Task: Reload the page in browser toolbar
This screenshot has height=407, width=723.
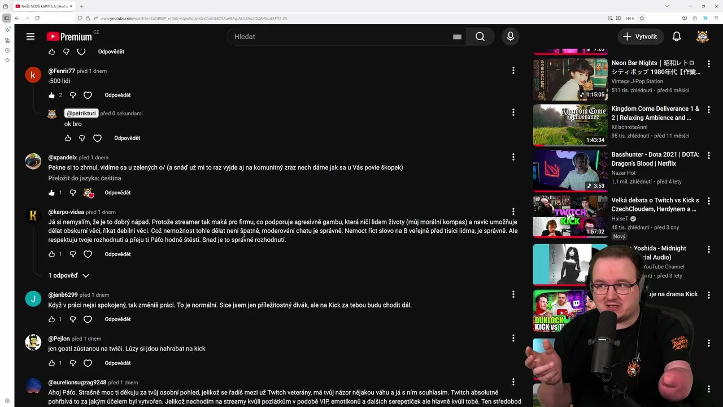Action: 37,18
